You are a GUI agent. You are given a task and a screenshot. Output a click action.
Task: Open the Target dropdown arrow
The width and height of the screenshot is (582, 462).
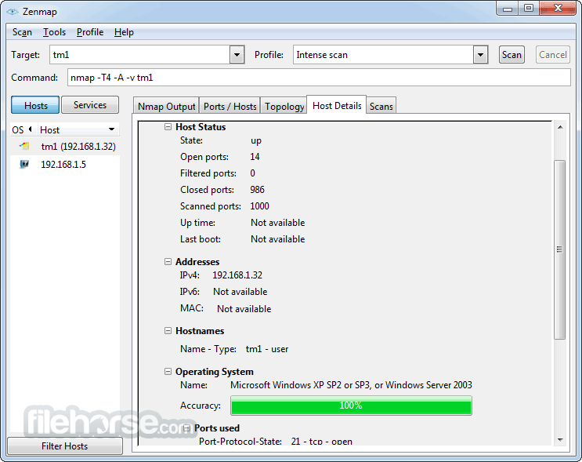[x=237, y=55]
